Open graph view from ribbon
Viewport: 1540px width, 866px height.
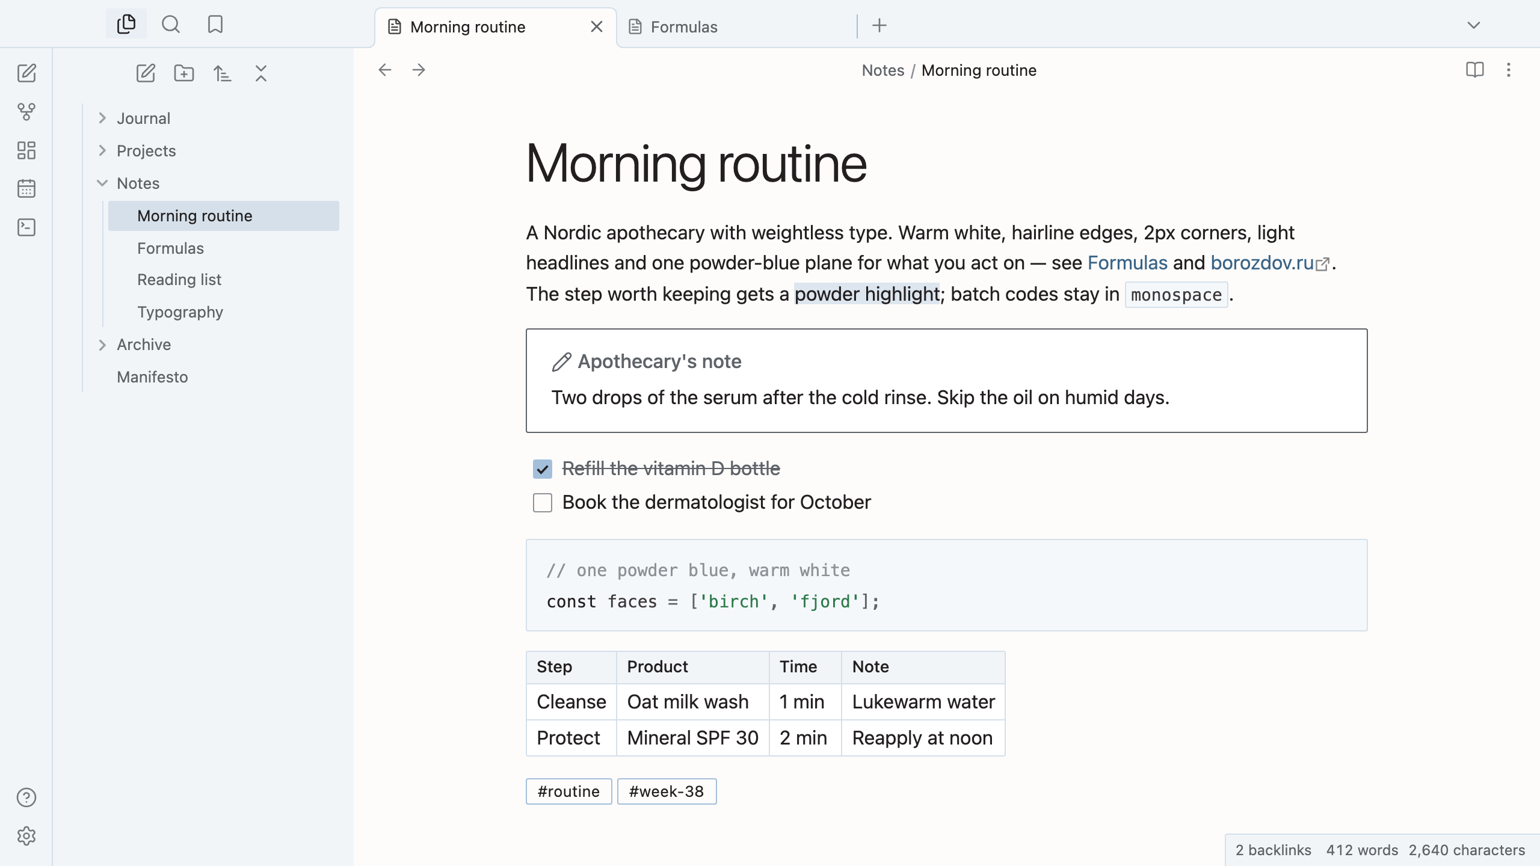(26, 112)
